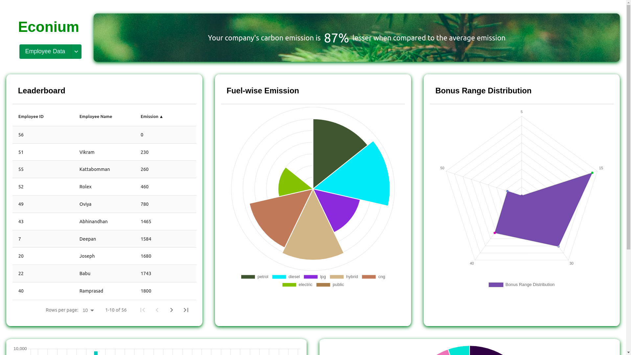Select the Babu row name
Viewport: 631px width, 355px height.
pyautogui.click(x=85, y=273)
